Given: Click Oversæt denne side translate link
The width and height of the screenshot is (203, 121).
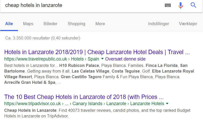Looking at the screenshot, I should (x=125, y=59).
